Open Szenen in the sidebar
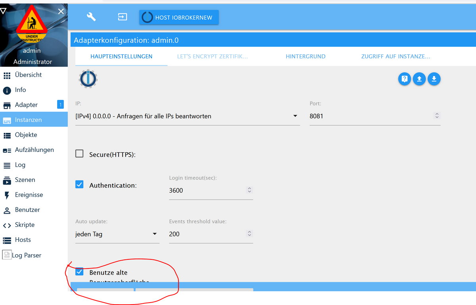Screen dimensions: 476x305 (x=34, y=180)
